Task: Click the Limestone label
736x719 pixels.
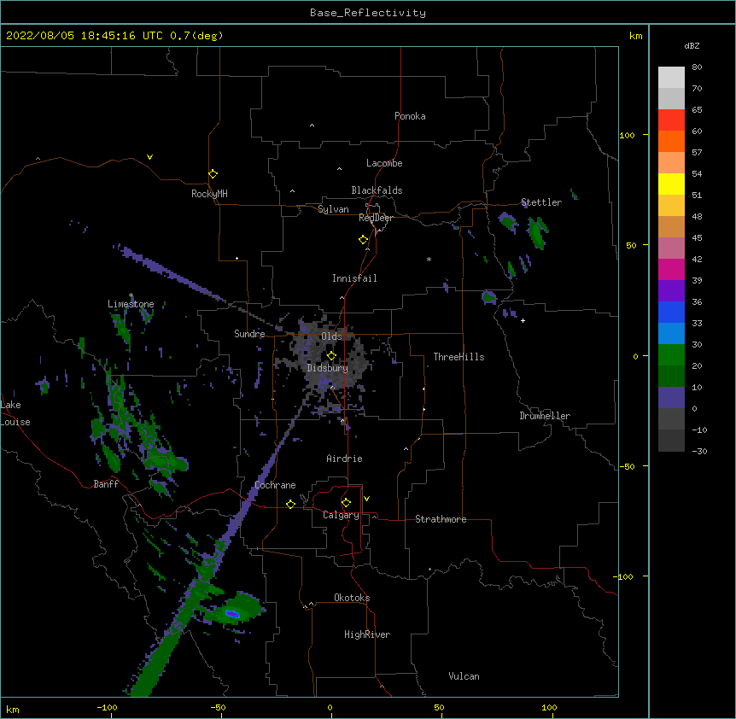Action: pos(131,304)
